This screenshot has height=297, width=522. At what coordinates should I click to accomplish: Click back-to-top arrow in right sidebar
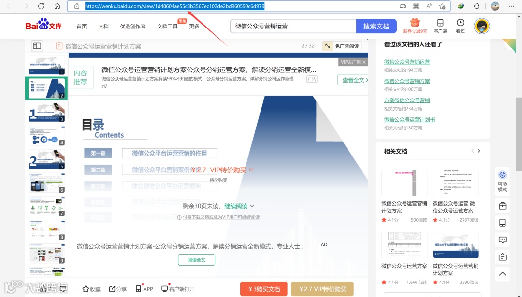(502, 274)
